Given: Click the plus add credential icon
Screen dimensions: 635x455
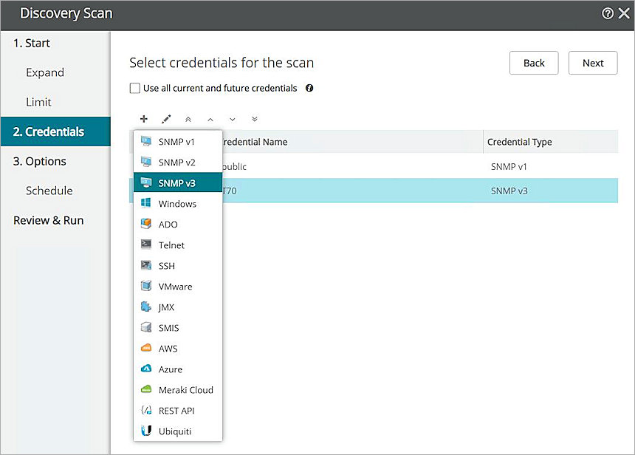Looking at the screenshot, I should (x=144, y=119).
